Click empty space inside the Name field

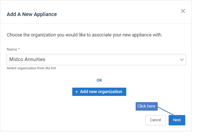111,59
